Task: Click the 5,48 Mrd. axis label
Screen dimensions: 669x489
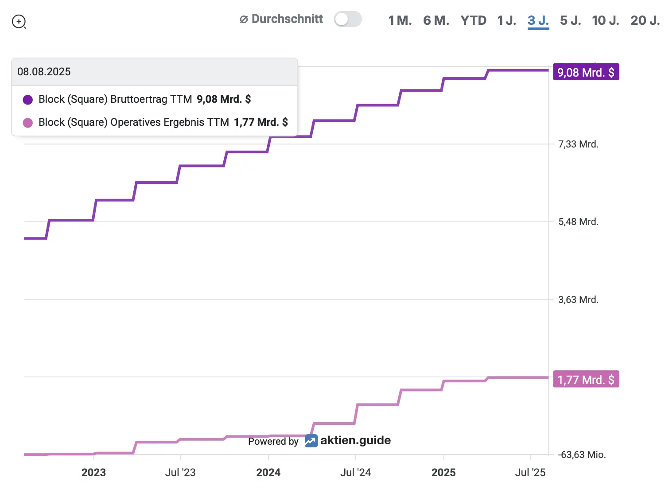Action: pyautogui.click(x=578, y=222)
